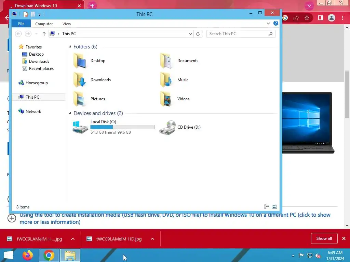Screen dimensions: 350x262
Task: Open the Desktop folder in Folders group
Action: pyautogui.click(x=89, y=61)
